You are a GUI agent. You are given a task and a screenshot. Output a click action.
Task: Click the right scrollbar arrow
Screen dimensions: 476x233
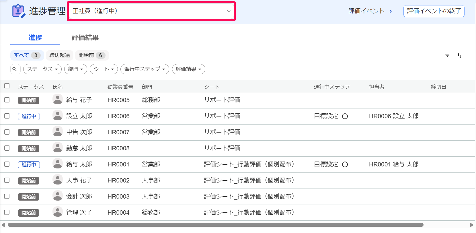coord(471,225)
